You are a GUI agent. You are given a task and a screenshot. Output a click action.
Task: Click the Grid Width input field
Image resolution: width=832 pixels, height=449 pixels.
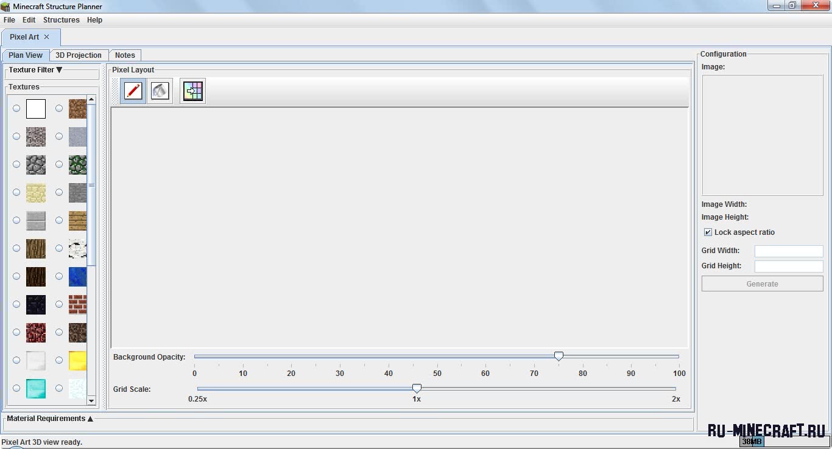coord(789,251)
